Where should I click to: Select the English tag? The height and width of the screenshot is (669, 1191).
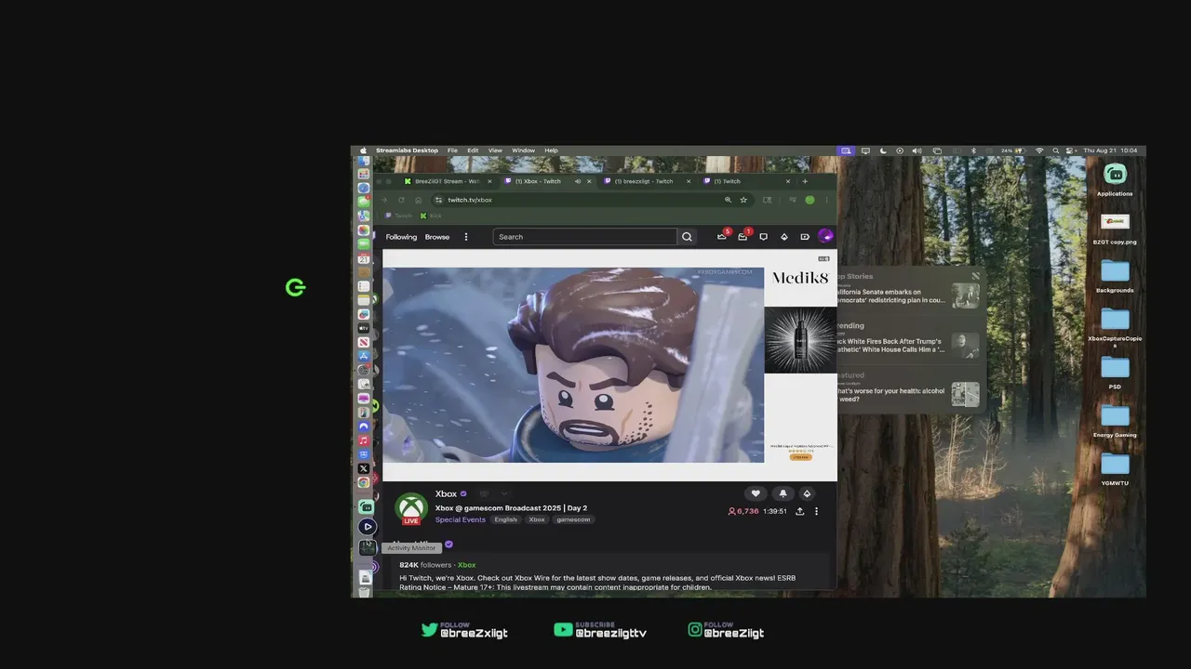pos(505,519)
